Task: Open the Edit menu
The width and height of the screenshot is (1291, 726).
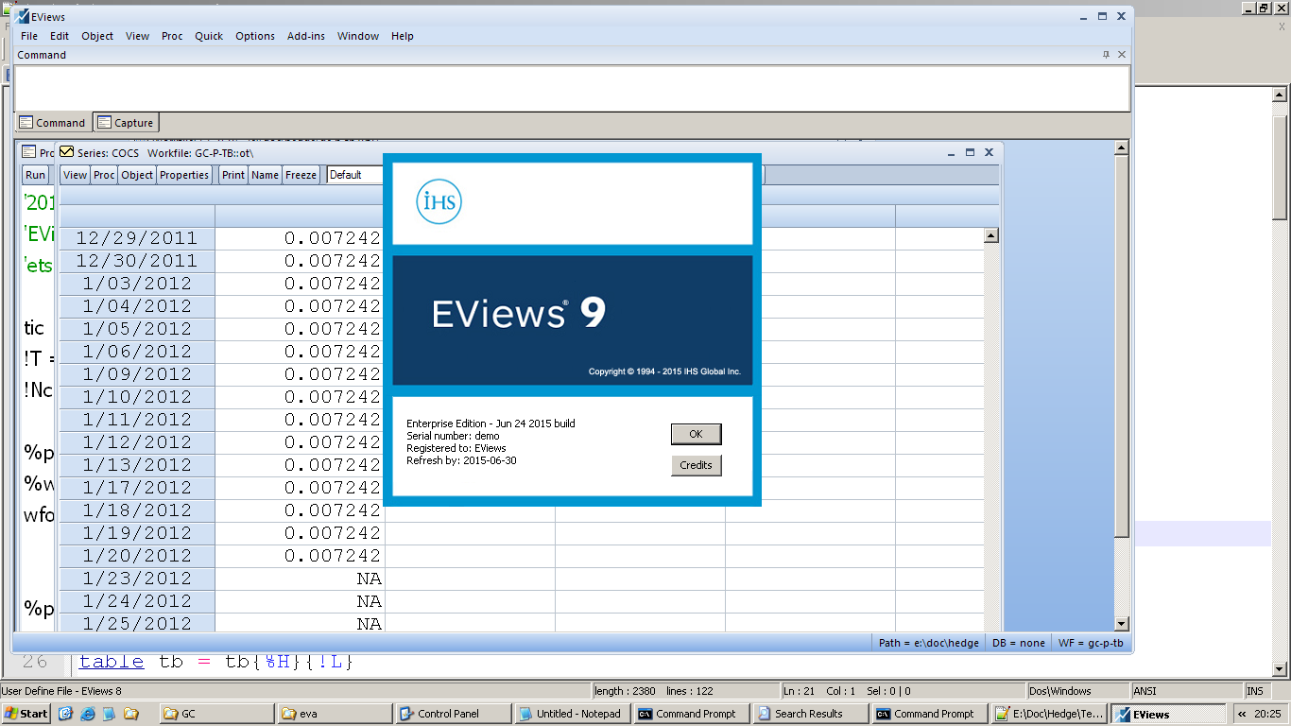Action: point(60,36)
